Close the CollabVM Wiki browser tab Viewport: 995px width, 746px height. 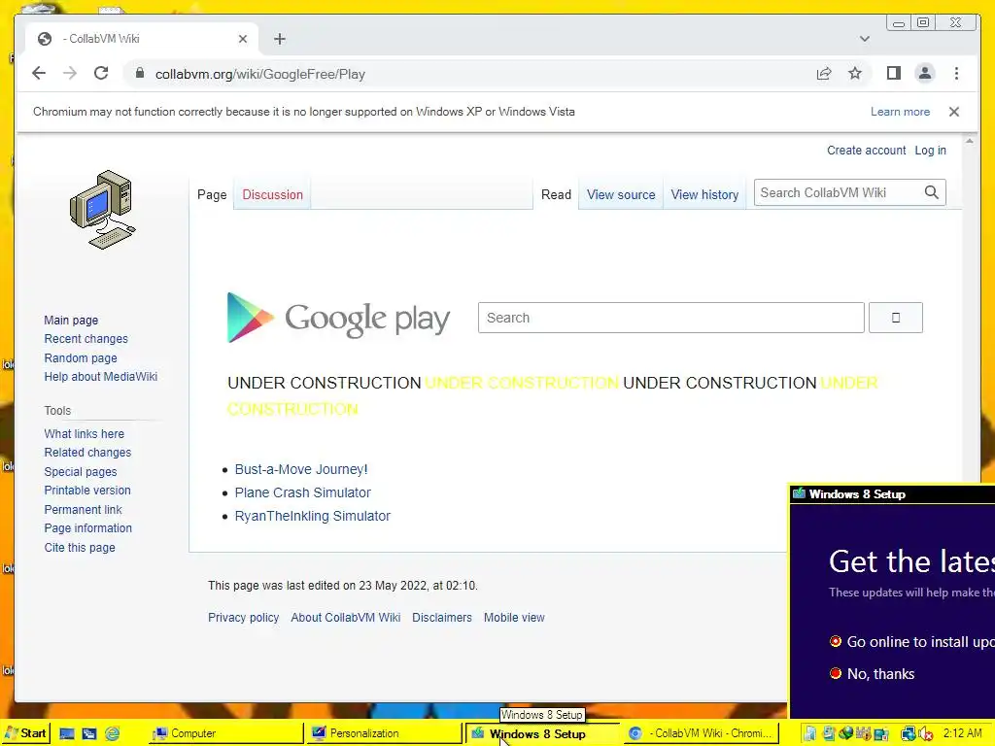242,39
